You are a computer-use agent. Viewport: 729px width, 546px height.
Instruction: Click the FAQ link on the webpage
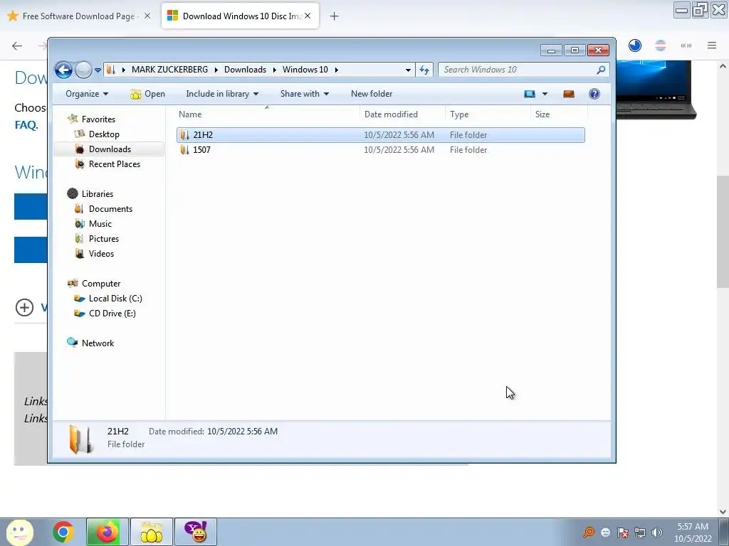(x=25, y=125)
